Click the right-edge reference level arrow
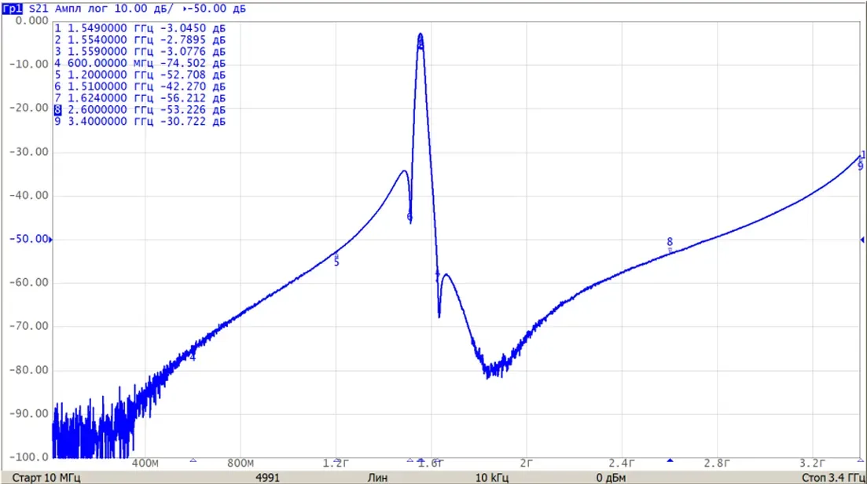867x484 pixels. pyautogui.click(x=862, y=240)
